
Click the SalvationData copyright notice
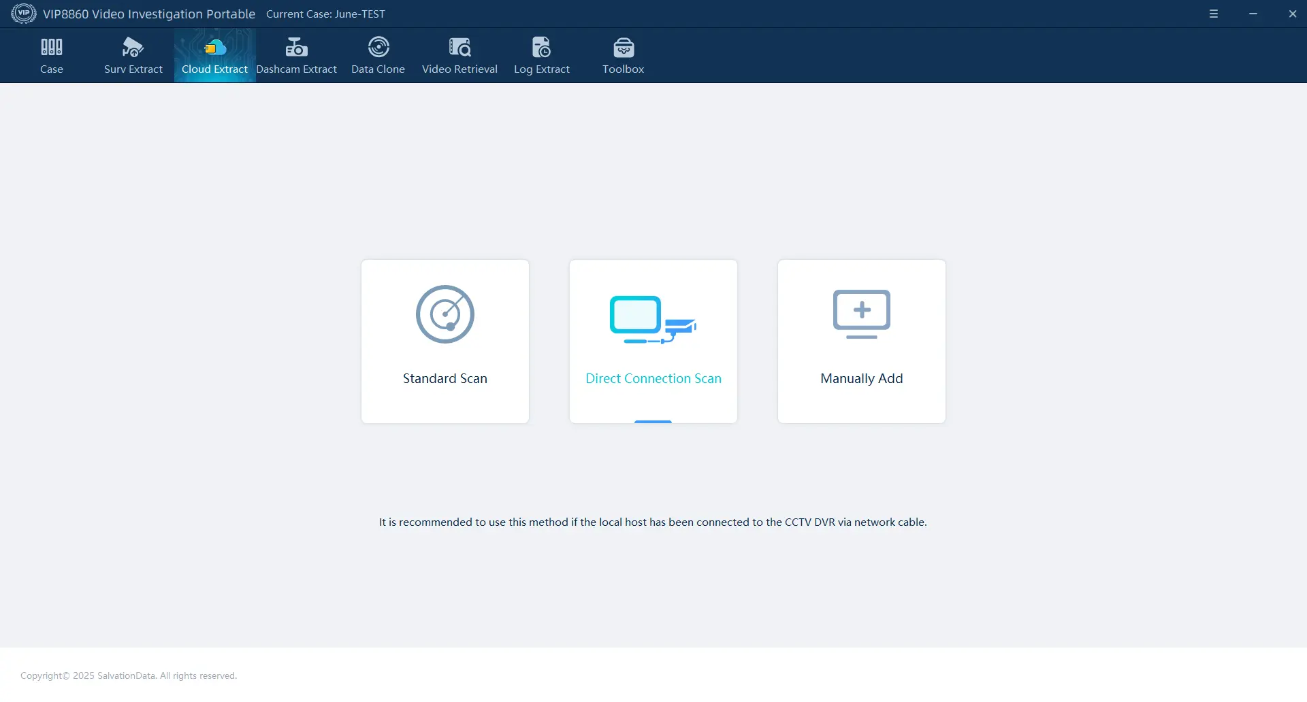[x=129, y=675]
